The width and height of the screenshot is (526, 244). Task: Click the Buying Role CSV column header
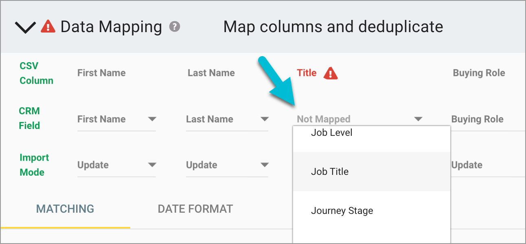[x=479, y=73]
